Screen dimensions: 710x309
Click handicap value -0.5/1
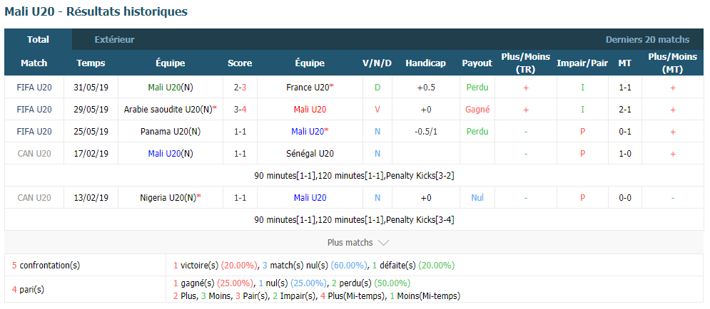pos(425,132)
